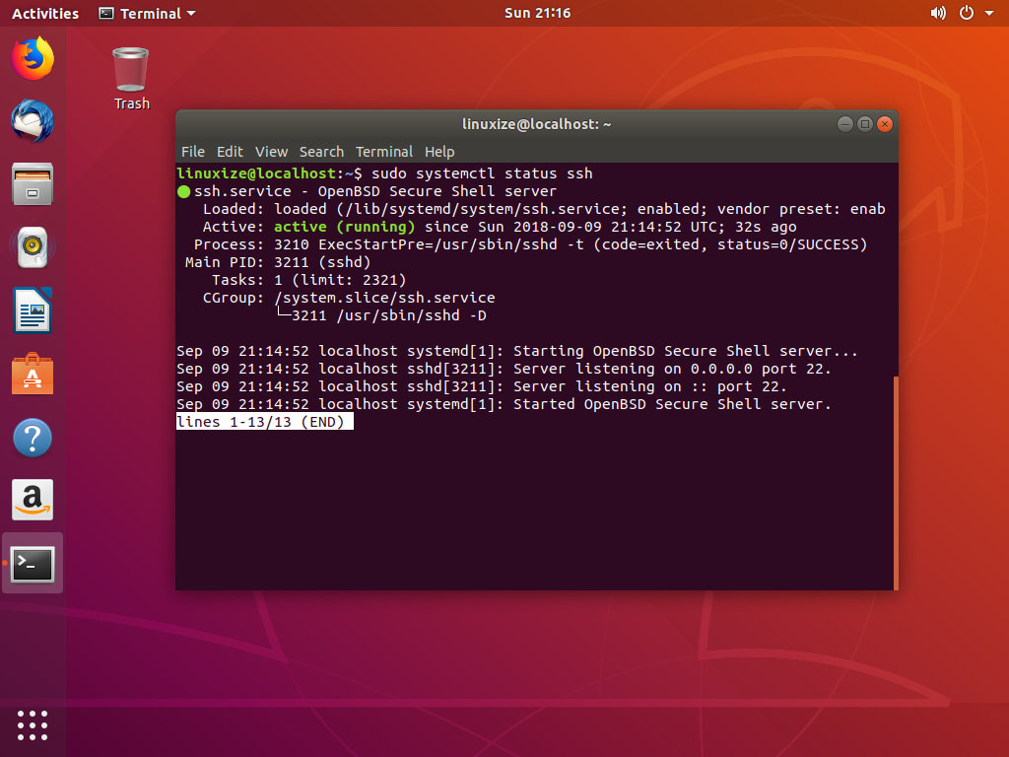The image size is (1009, 757).
Task: Launch Firefox from the dock
Action: (x=33, y=59)
